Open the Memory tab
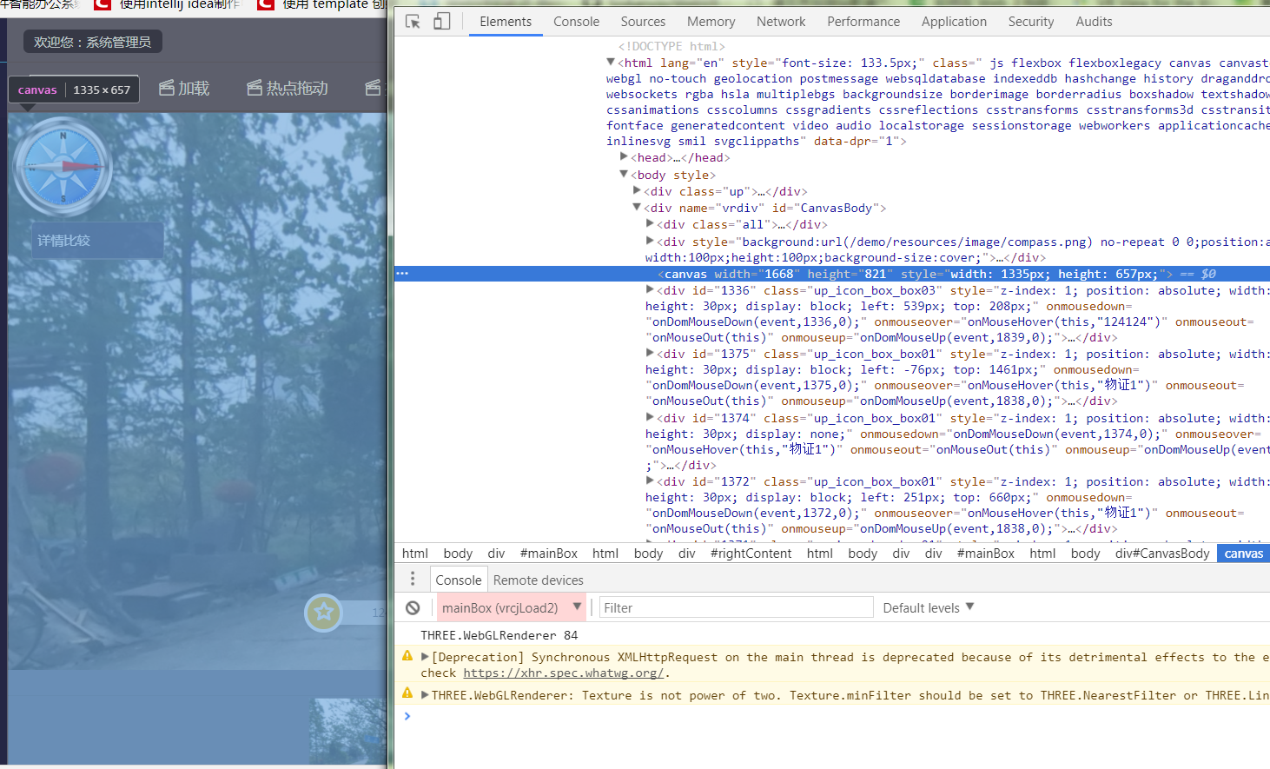This screenshot has width=1270, height=769. (711, 22)
